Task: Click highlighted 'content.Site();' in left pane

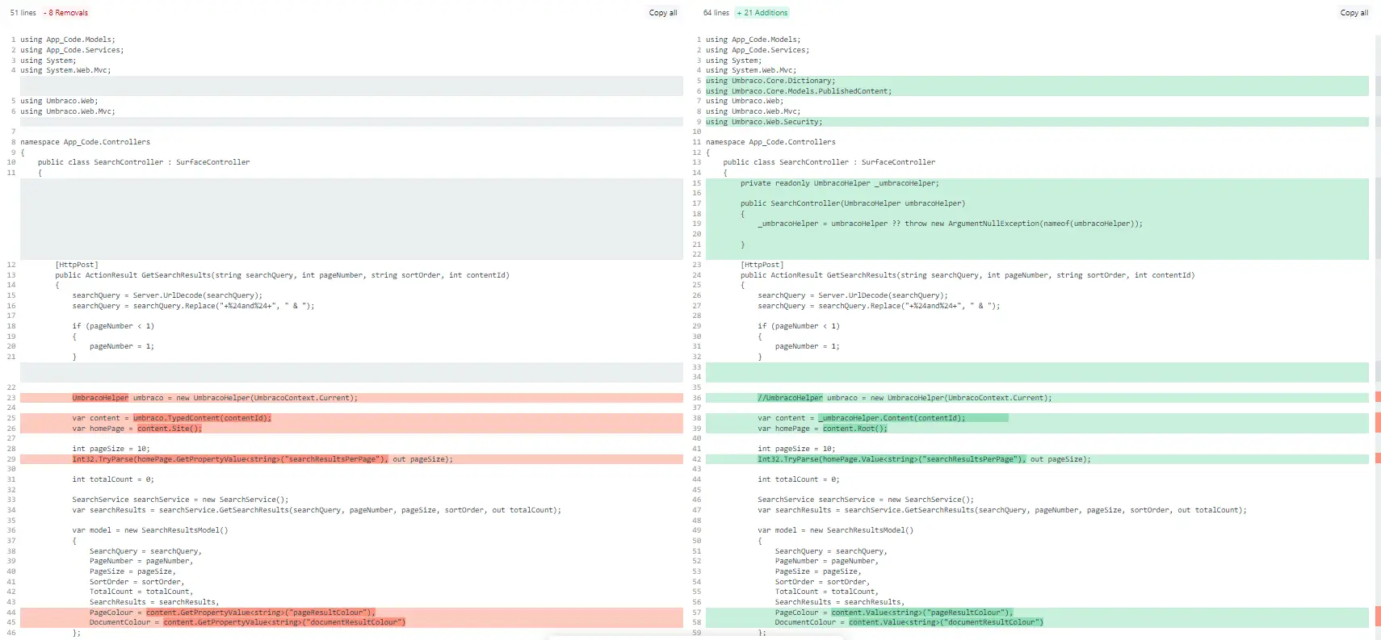Action: (170, 429)
